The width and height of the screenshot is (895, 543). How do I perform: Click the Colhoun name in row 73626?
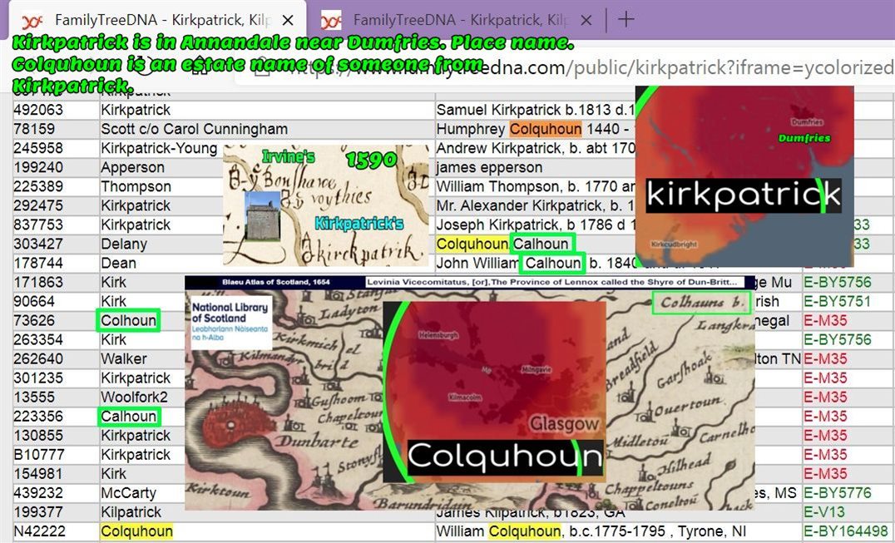pyautogui.click(x=128, y=320)
